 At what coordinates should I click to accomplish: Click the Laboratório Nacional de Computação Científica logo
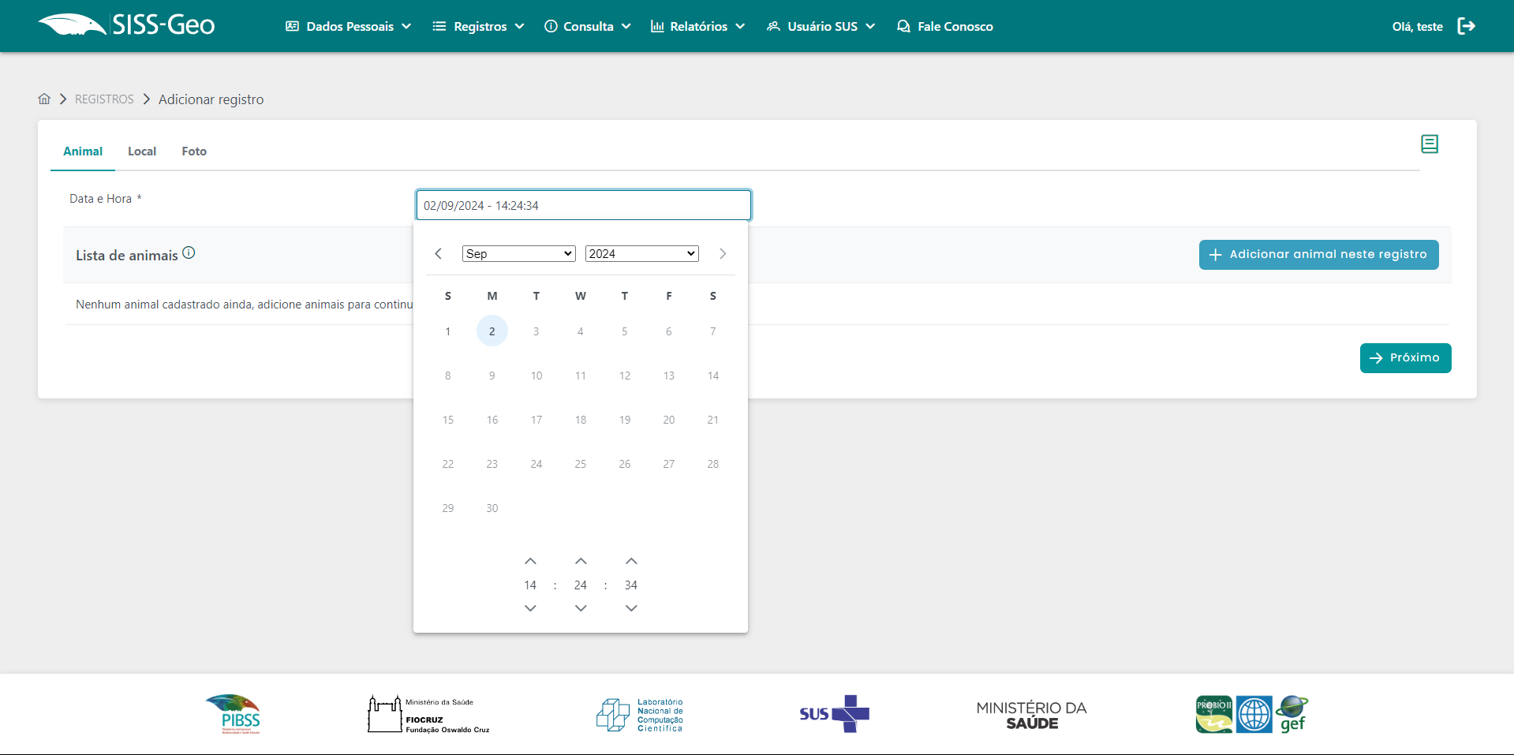[640, 715]
